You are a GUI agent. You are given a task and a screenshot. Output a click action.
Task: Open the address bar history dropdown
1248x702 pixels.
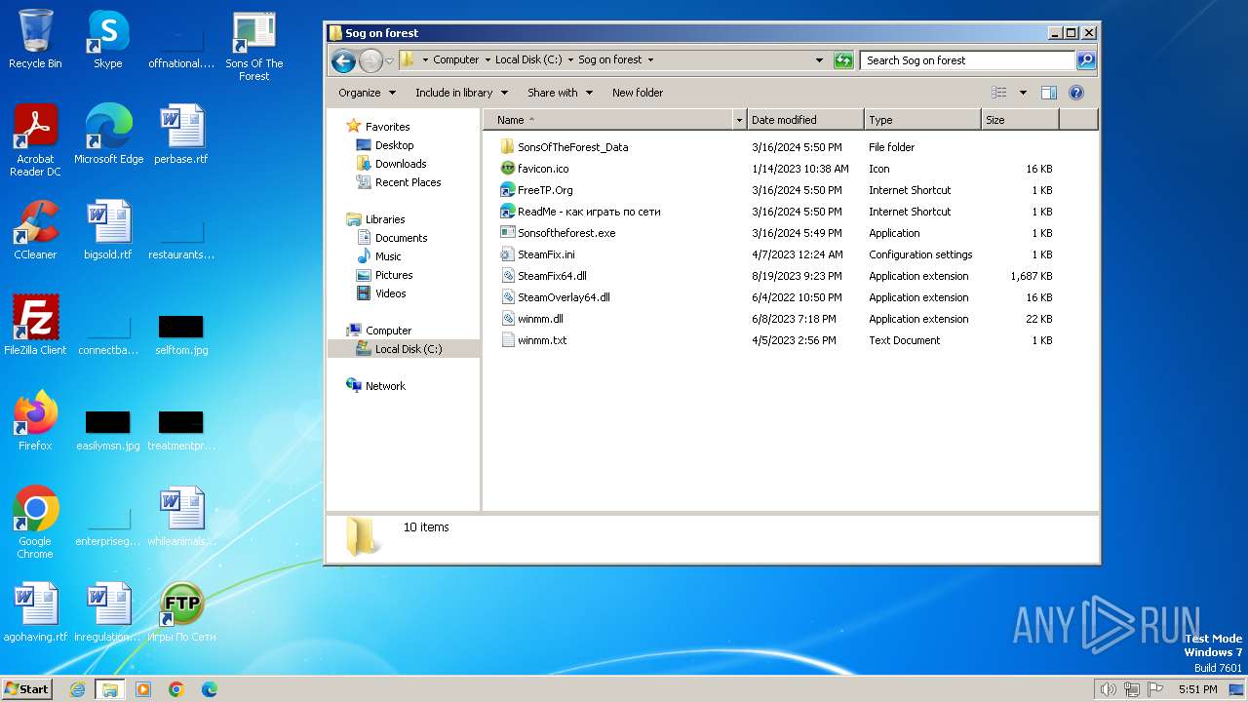[x=819, y=60]
